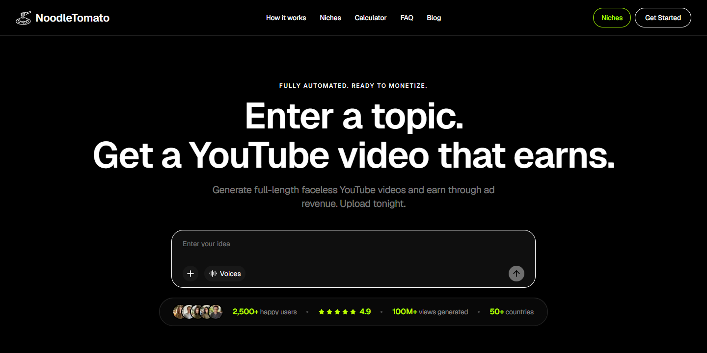
Task: Click the five-star rating icons
Action: (x=337, y=312)
